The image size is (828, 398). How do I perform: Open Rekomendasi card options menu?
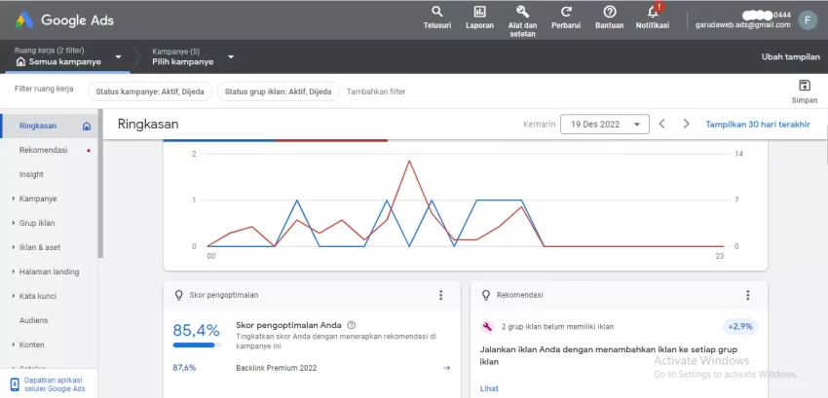(748, 295)
